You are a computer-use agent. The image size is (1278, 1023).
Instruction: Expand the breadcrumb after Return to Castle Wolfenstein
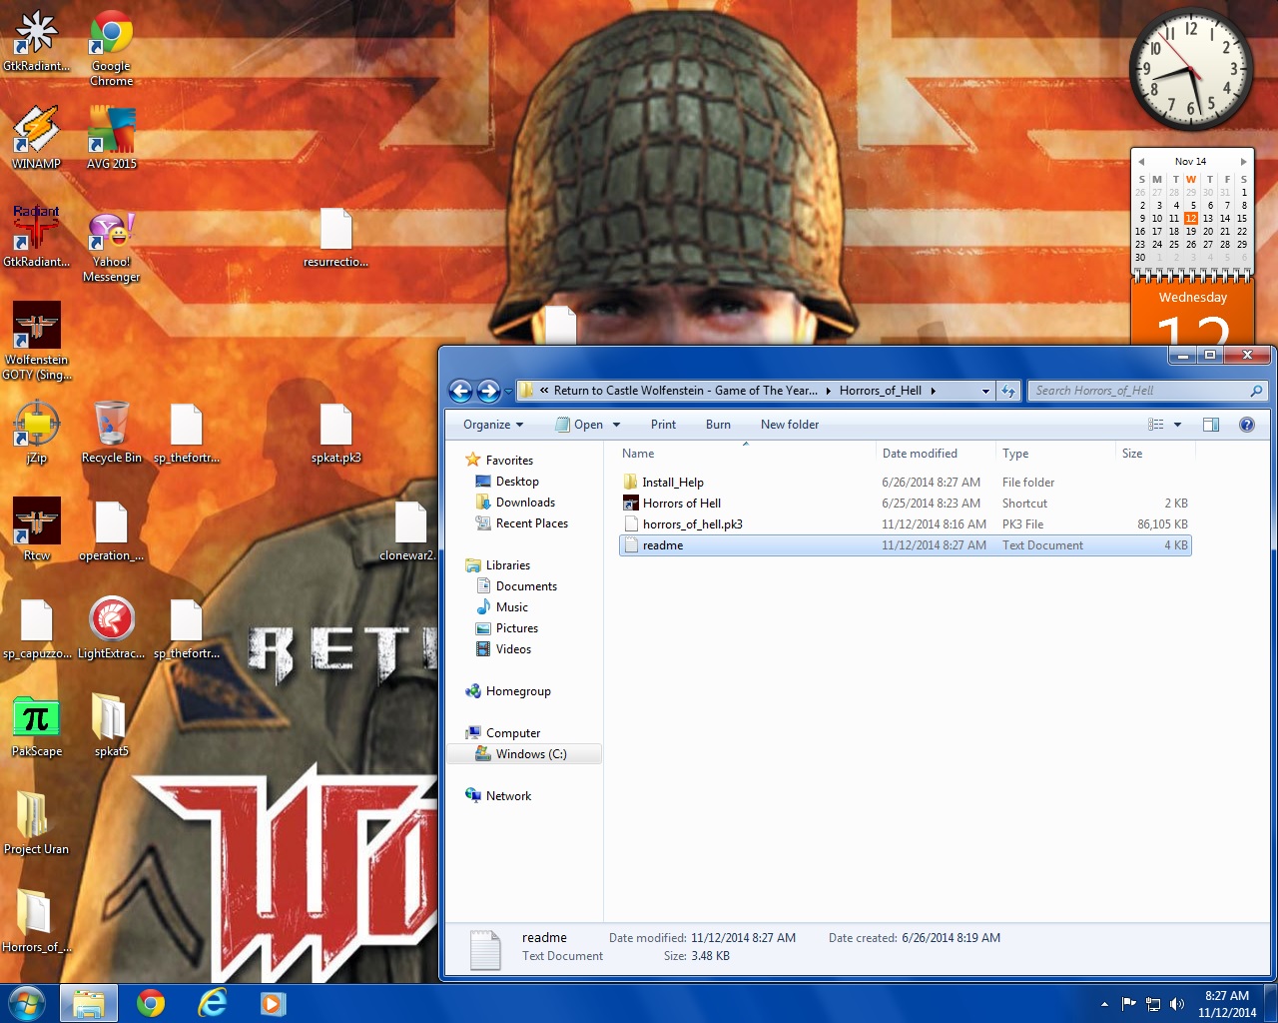(829, 391)
